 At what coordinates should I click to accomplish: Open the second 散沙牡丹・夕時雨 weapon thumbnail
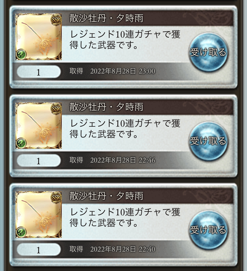click(39, 125)
